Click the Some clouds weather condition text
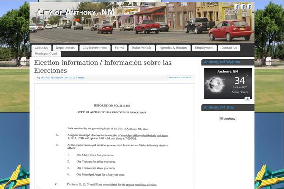The image size is (284, 189). 240,92
